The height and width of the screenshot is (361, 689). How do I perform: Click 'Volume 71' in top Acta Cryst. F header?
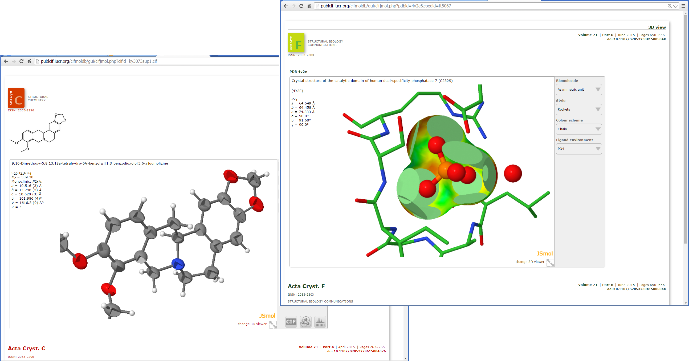tap(588, 35)
